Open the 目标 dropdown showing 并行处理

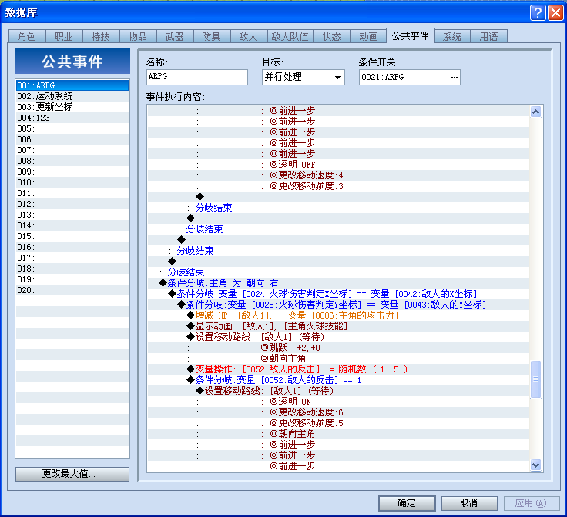coord(304,77)
